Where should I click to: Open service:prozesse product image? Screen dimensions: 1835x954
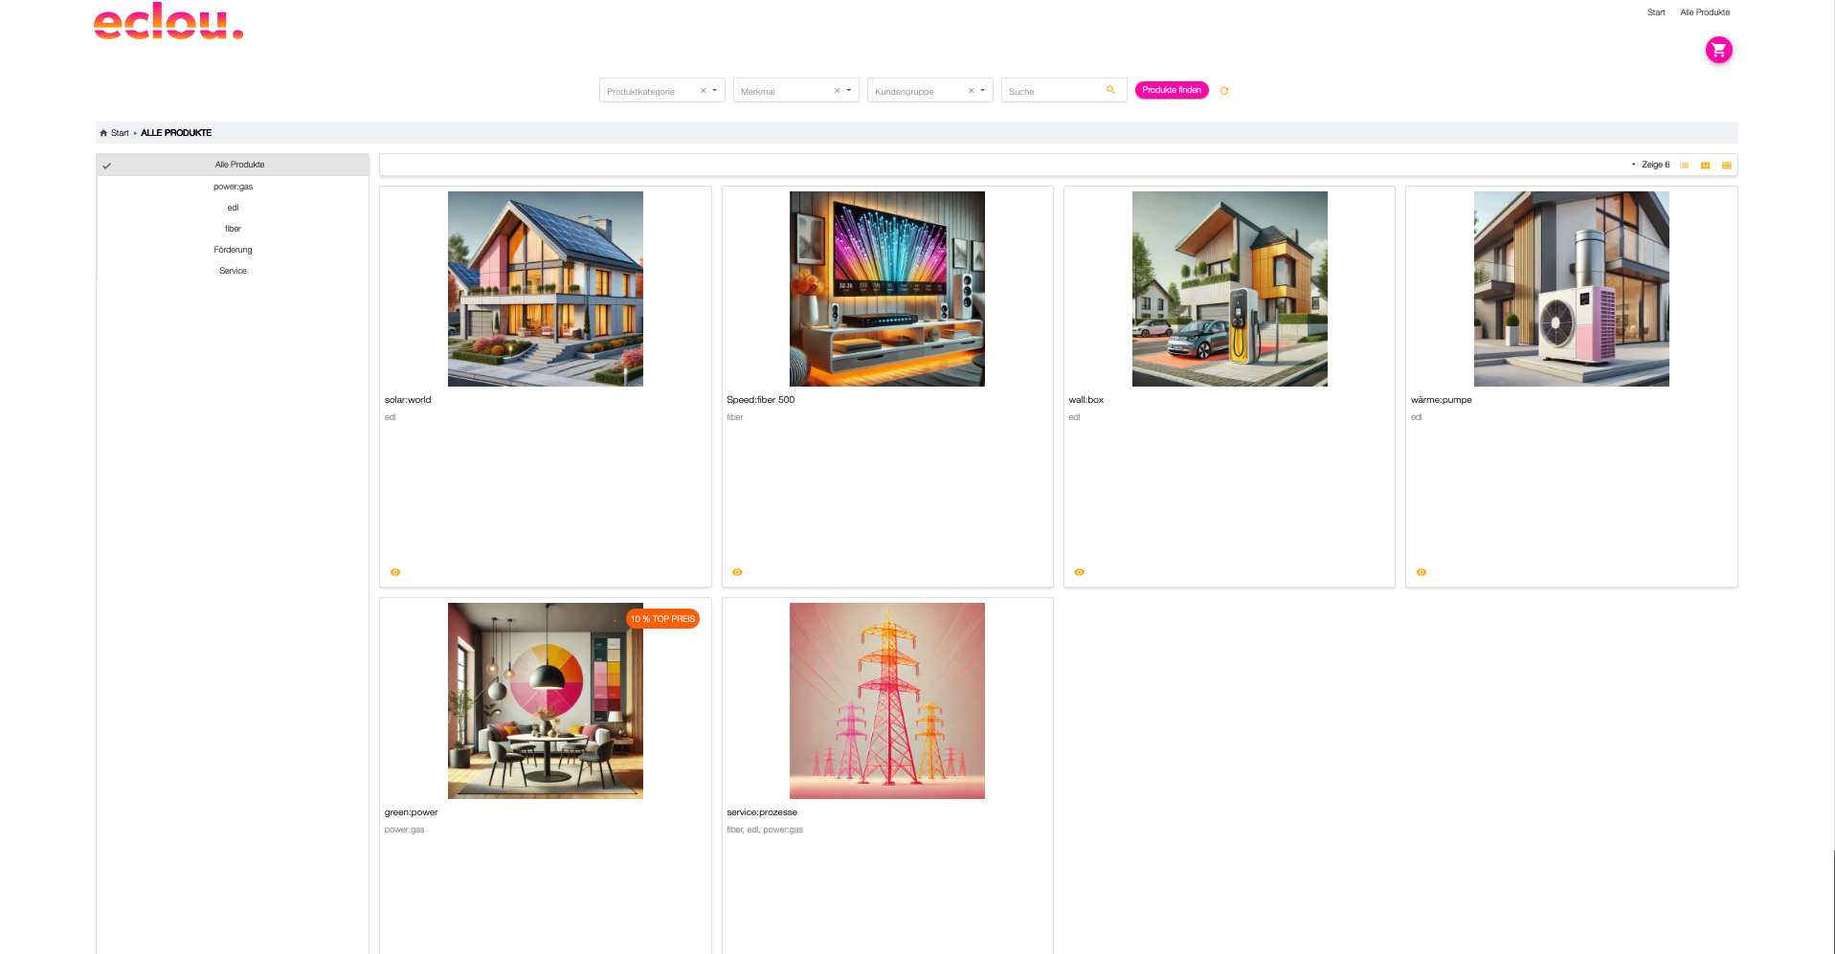point(887,700)
